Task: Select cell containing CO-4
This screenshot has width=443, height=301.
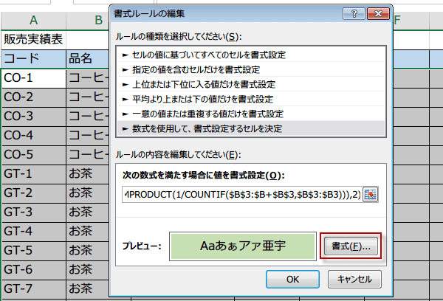Action: click(x=34, y=136)
